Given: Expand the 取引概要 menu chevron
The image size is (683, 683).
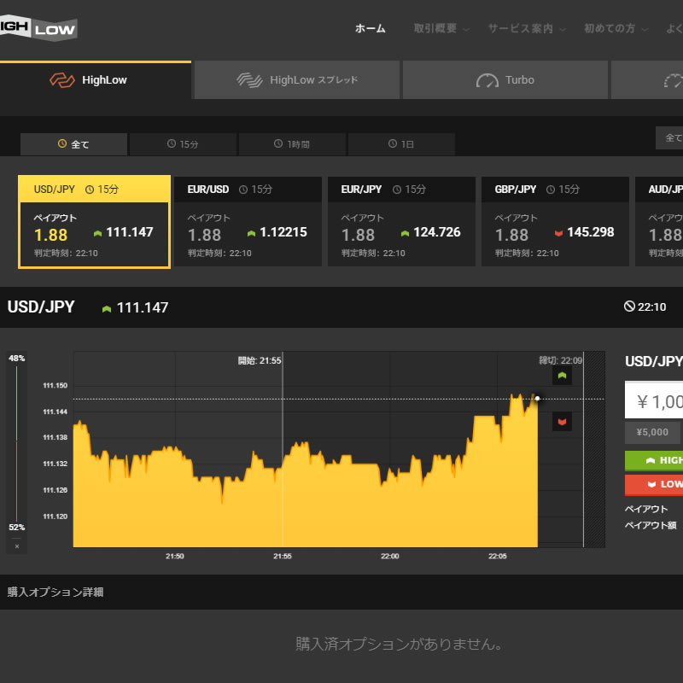Looking at the screenshot, I should (466, 30).
